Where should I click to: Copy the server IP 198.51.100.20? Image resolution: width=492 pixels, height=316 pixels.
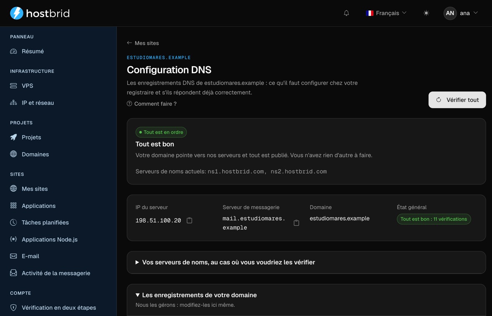[190, 220]
